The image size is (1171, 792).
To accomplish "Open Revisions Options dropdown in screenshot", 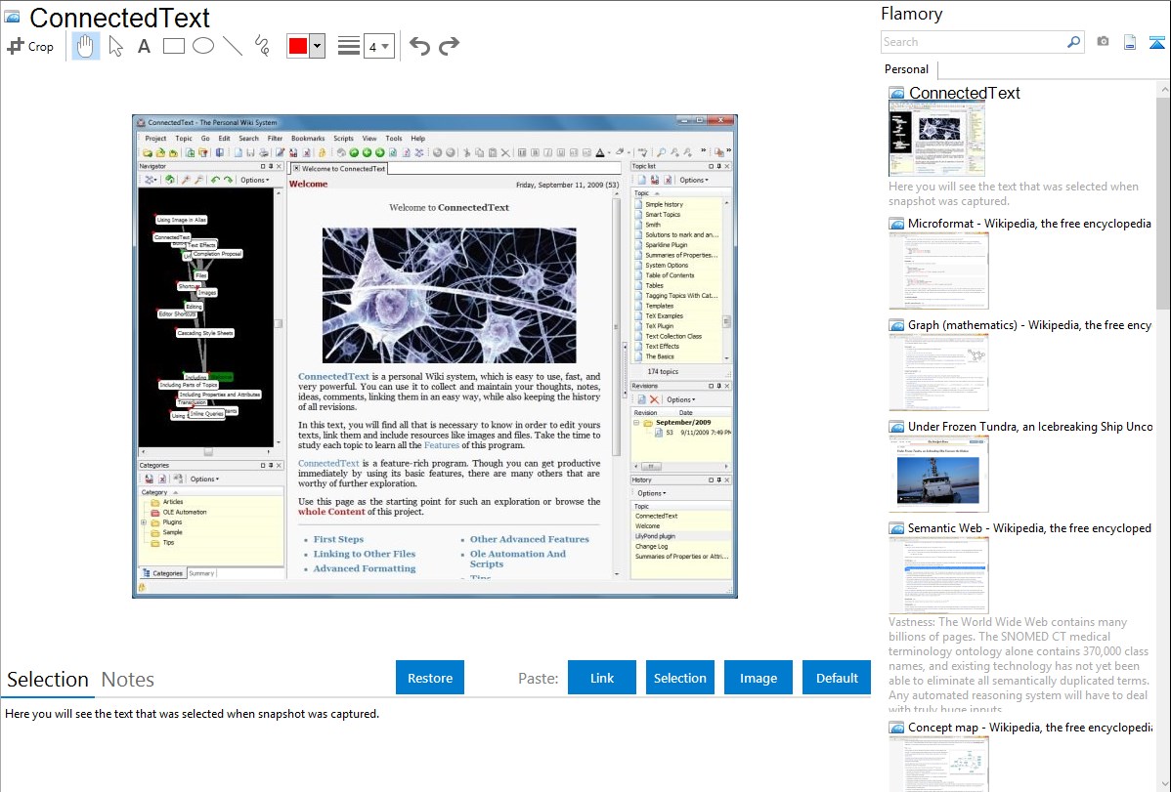I will [x=680, y=399].
